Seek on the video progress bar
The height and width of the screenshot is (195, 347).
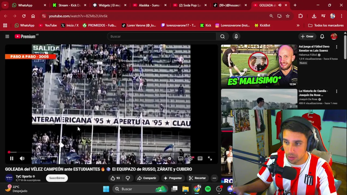click(x=111, y=152)
